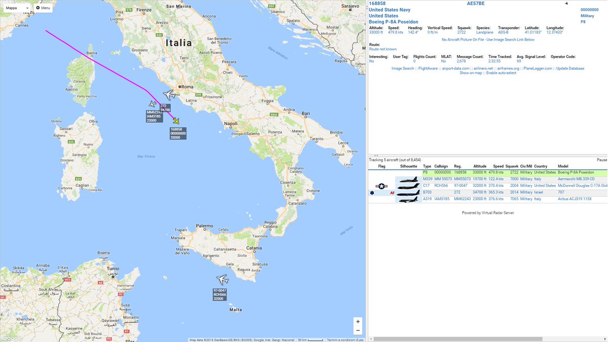
Task: Sort list by Type column
Action: click(427, 166)
